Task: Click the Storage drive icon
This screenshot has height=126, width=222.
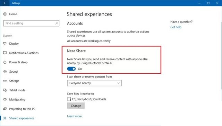Action: [x=5, y=81]
